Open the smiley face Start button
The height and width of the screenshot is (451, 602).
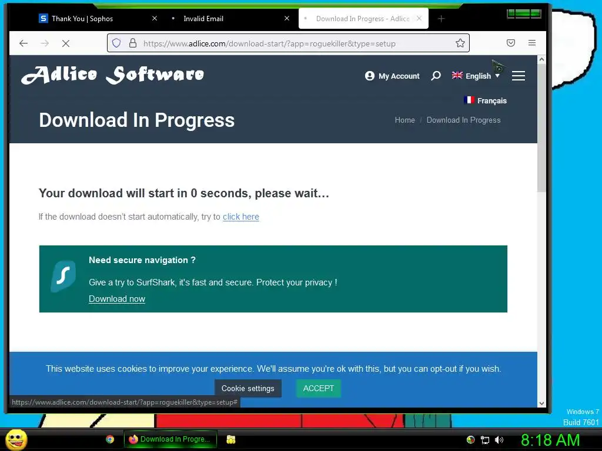[x=16, y=439]
